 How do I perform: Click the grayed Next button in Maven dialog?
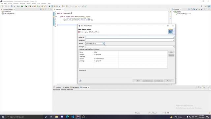(x=147, y=81)
